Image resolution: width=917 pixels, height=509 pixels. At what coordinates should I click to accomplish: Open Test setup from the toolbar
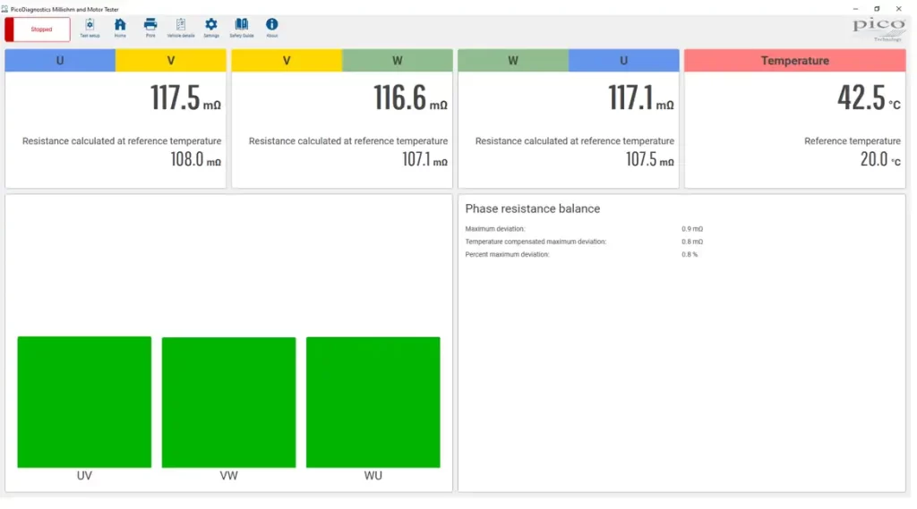pyautogui.click(x=90, y=28)
